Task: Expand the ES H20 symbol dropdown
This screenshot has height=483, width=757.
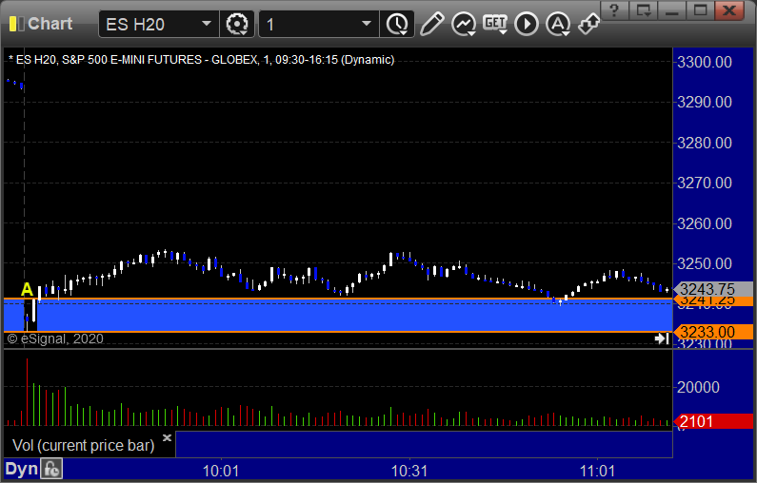Action: pos(207,24)
